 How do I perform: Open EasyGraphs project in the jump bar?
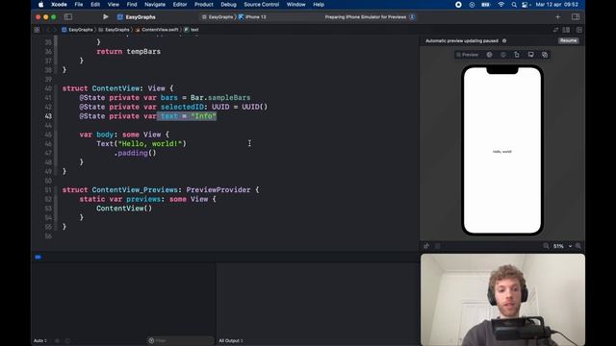click(x=77, y=30)
